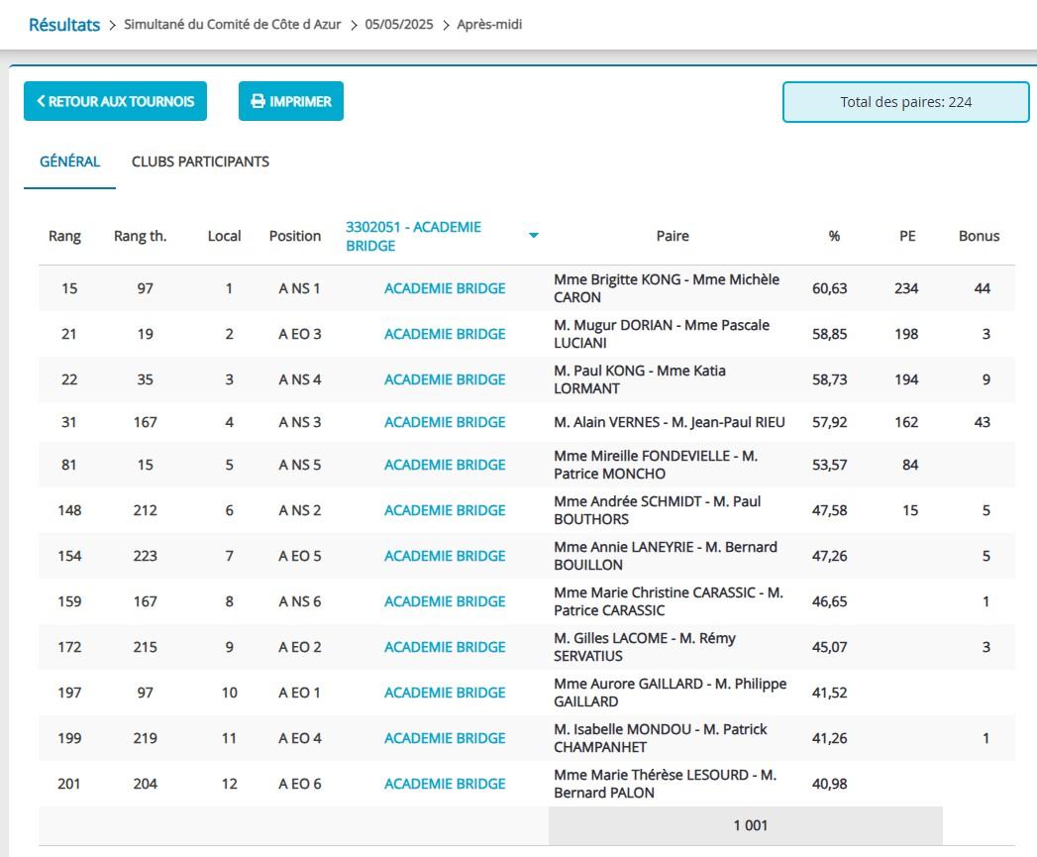This screenshot has width=1037, height=857.
Task: Open ACADEMIE BRIDGE link in Paul KONG row
Action: pyautogui.click(x=445, y=379)
